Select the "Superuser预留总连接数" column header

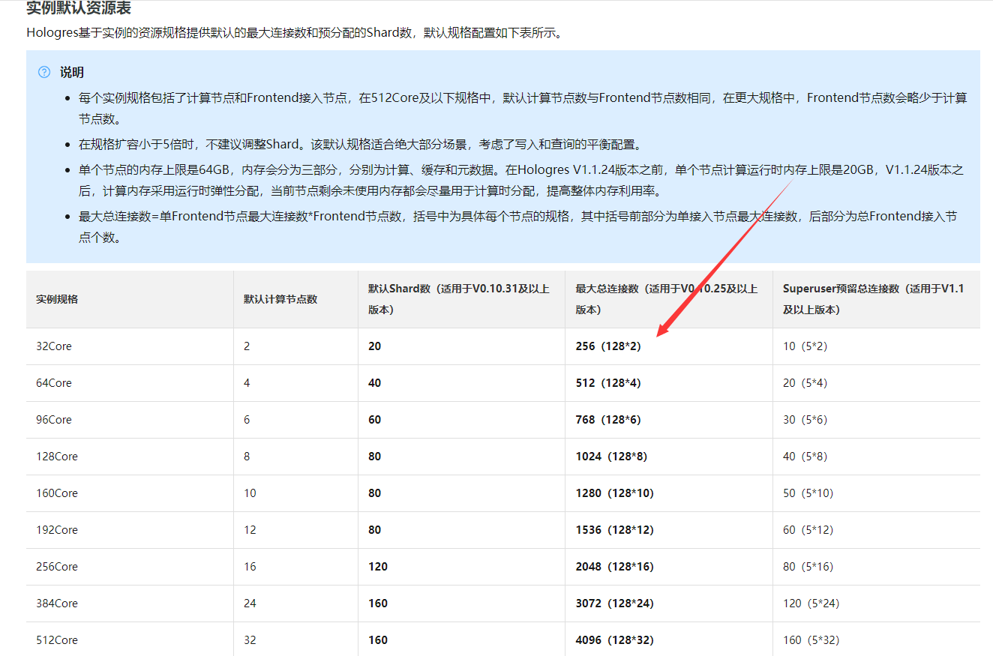(874, 299)
